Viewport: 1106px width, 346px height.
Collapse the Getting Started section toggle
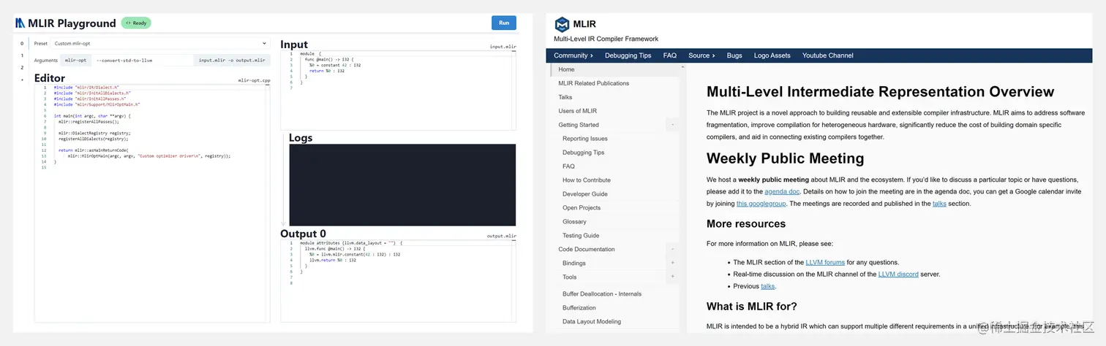[672, 125]
